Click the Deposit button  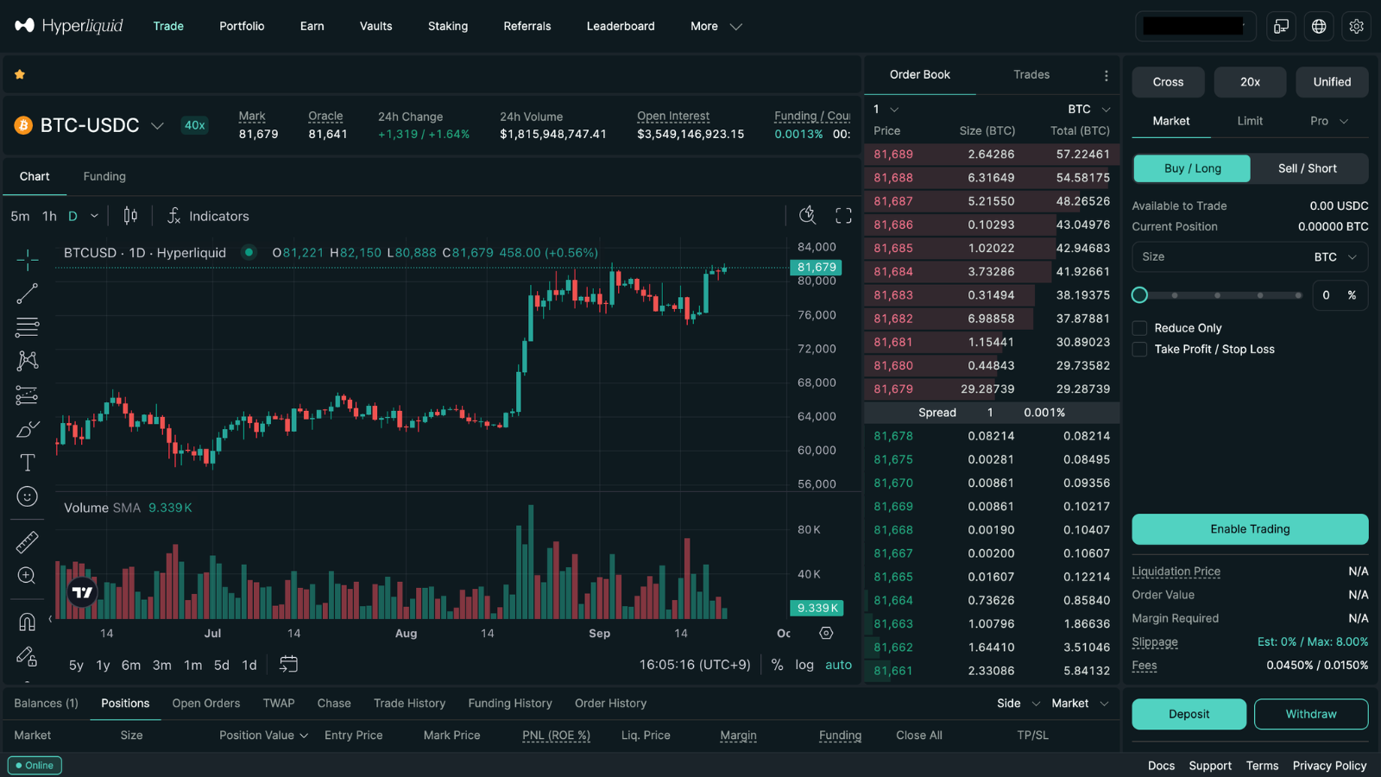[x=1189, y=714]
